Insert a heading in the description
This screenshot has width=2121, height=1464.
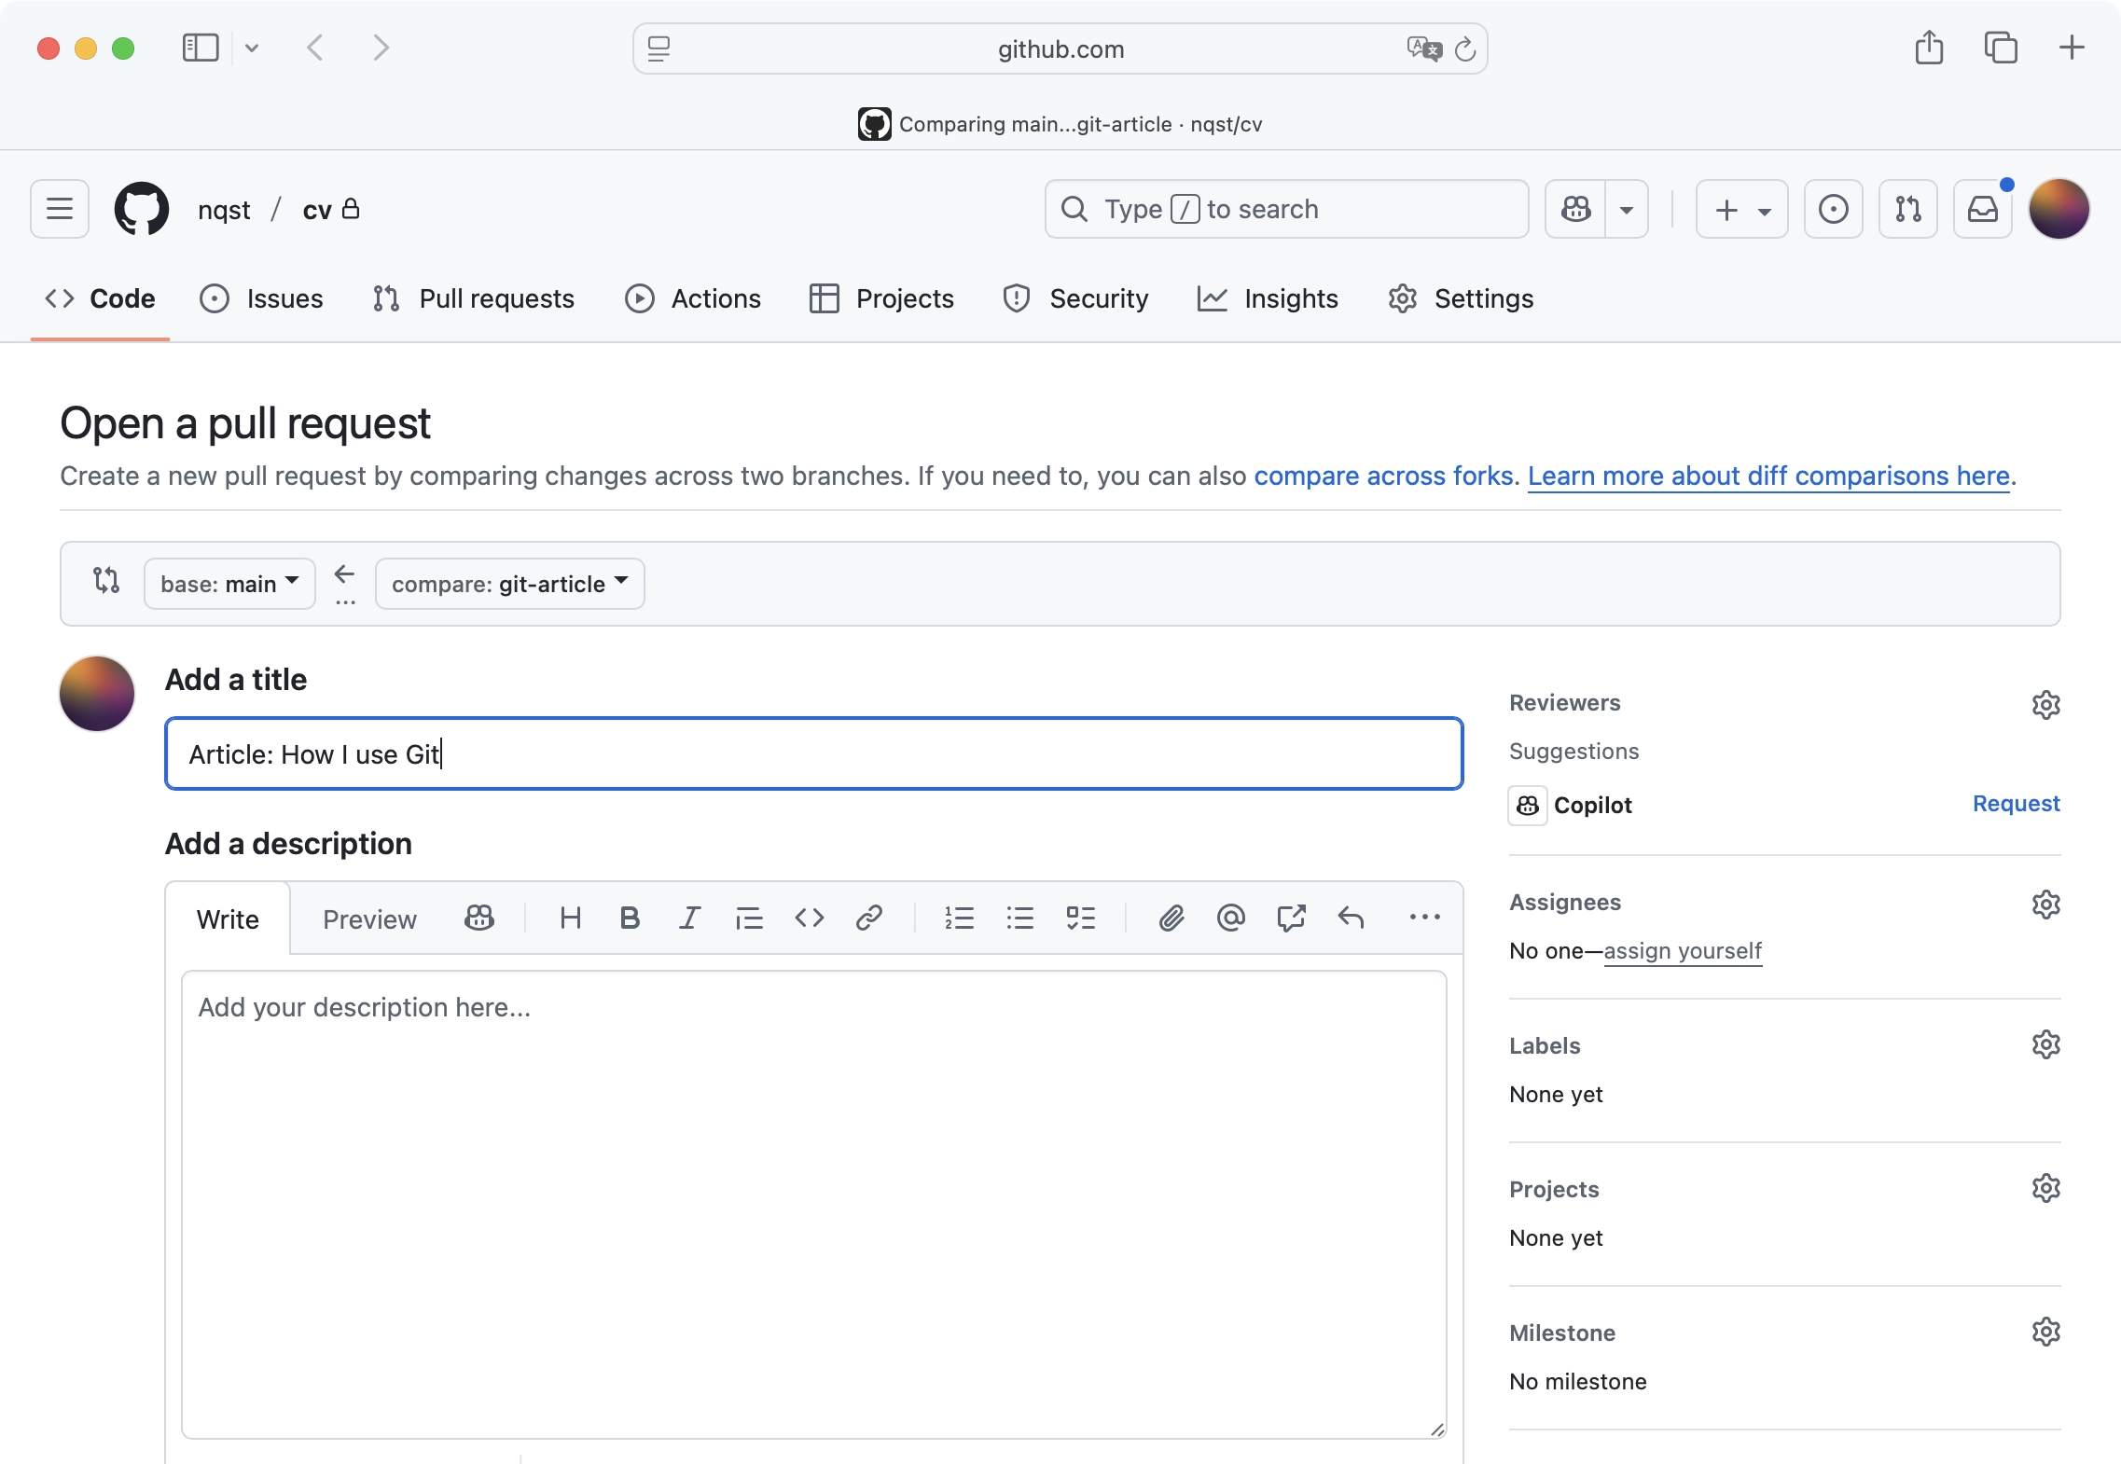point(570,918)
